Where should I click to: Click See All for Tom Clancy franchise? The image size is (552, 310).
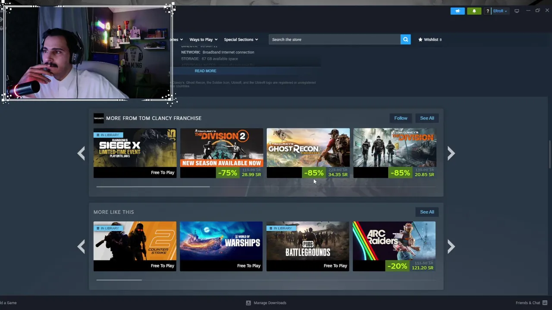pyautogui.click(x=427, y=118)
